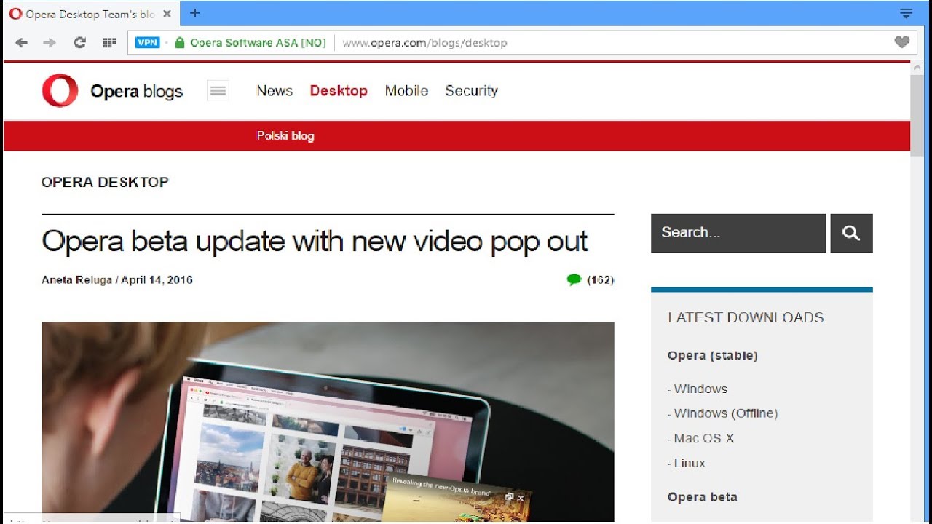Image resolution: width=932 pixels, height=524 pixels.
Task: Click the red Opera logo
Action: [60, 91]
